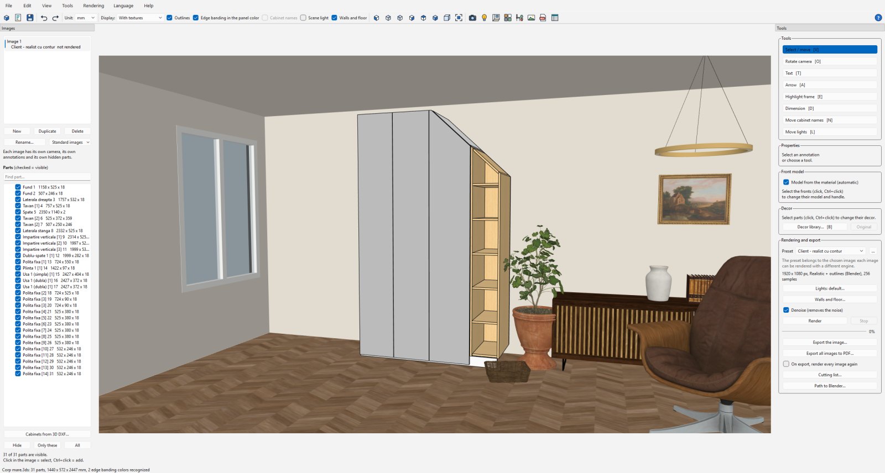
Task: Enable the Scene light checkbox
Action: 303,18
